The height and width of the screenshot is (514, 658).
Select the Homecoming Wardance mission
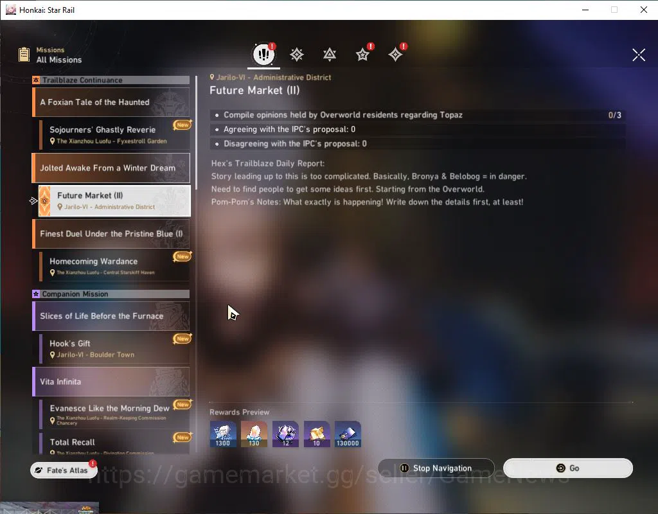click(x=114, y=266)
